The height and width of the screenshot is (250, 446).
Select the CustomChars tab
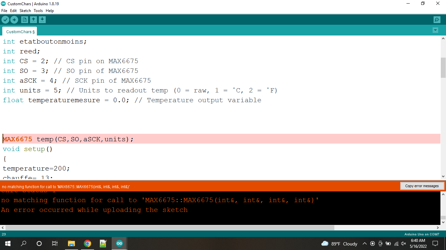[x=20, y=32]
